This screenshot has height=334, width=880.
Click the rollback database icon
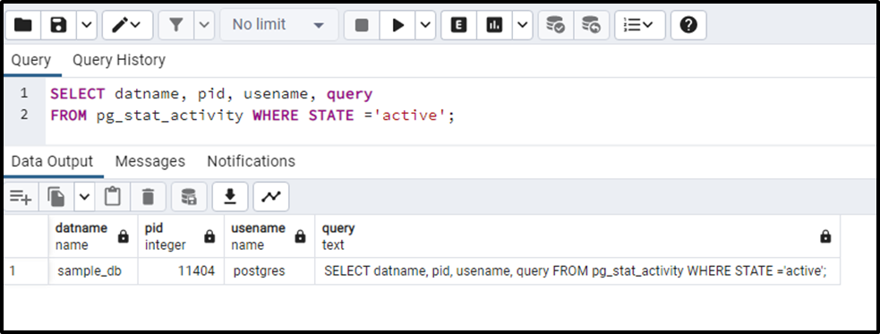click(591, 25)
